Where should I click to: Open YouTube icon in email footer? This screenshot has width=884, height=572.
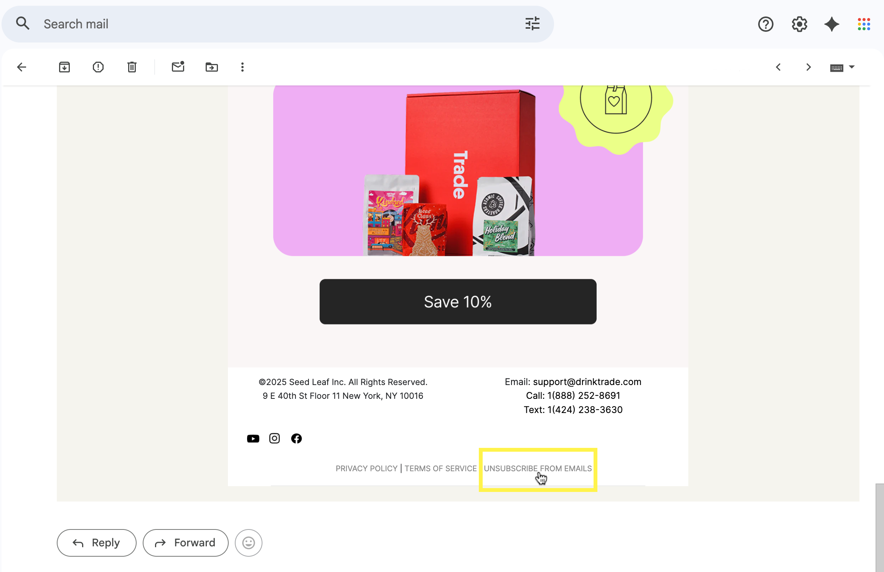pyautogui.click(x=253, y=438)
